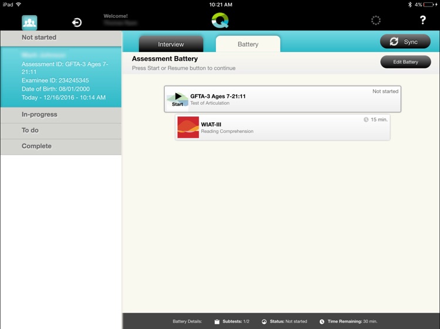440x329 pixels.
Task: Tap the 10:21 AM clock
Action: pyautogui.click(x=221, y=5)
